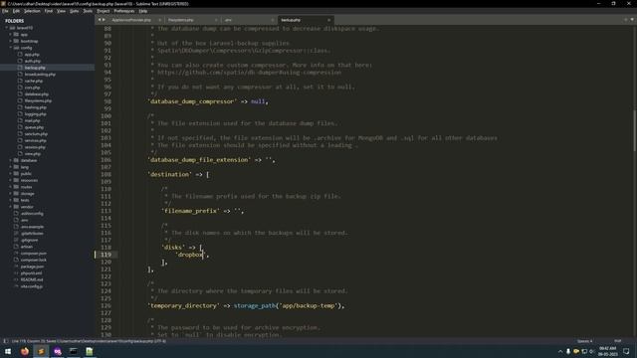Open mail.php in the sidebar
Viewport: 637px width, 358px height.
click(32, 120)
